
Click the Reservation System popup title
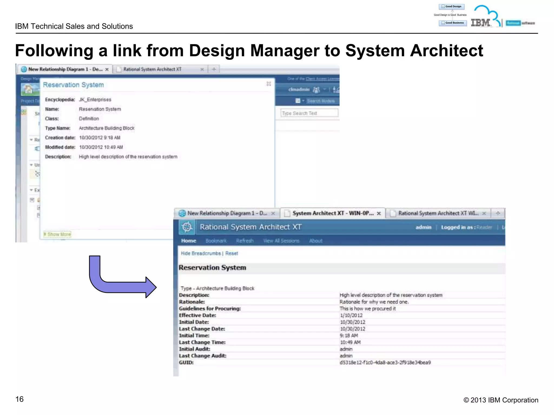[73, 85]
